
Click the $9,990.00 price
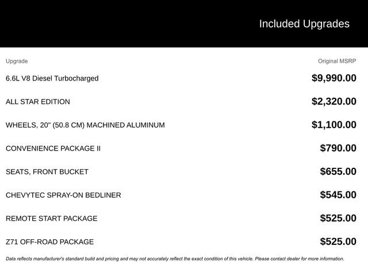(333, 78)
